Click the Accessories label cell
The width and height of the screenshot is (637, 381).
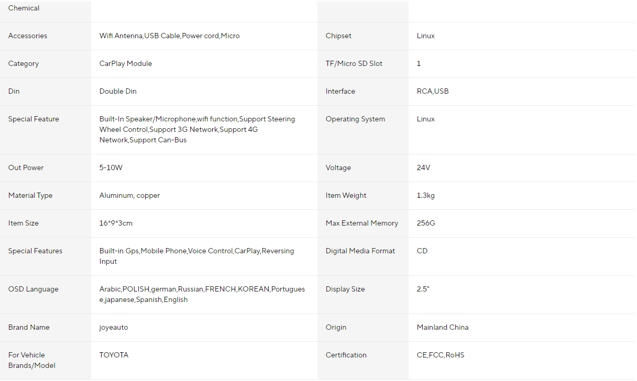46,36
